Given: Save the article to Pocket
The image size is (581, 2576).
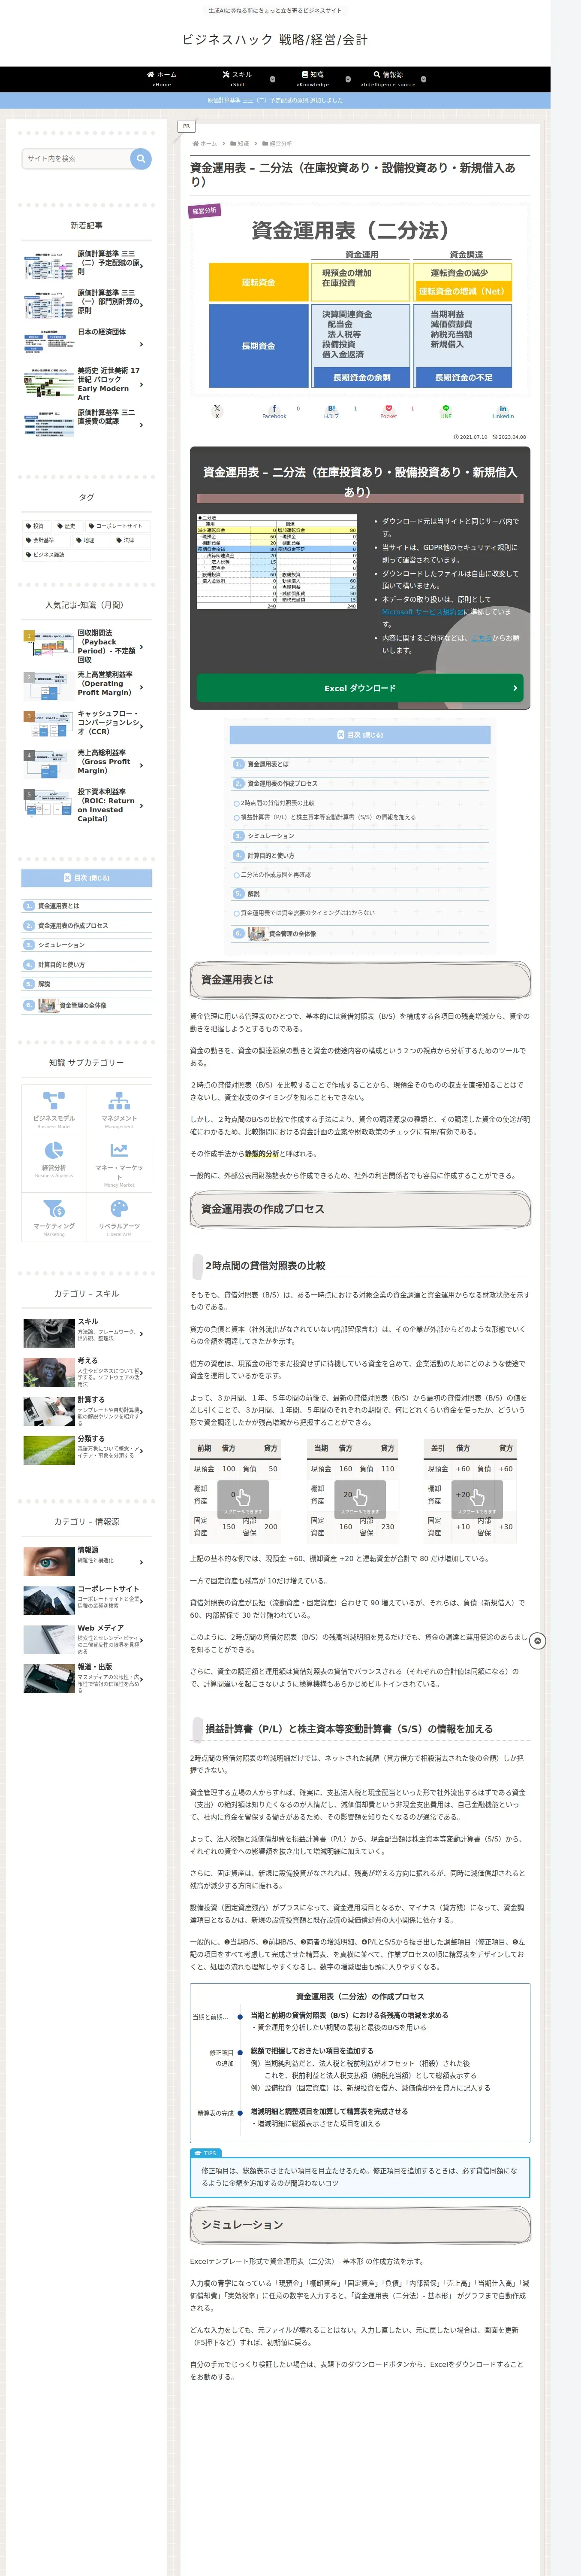Looking at the screenshot, I should pos(388,411).
